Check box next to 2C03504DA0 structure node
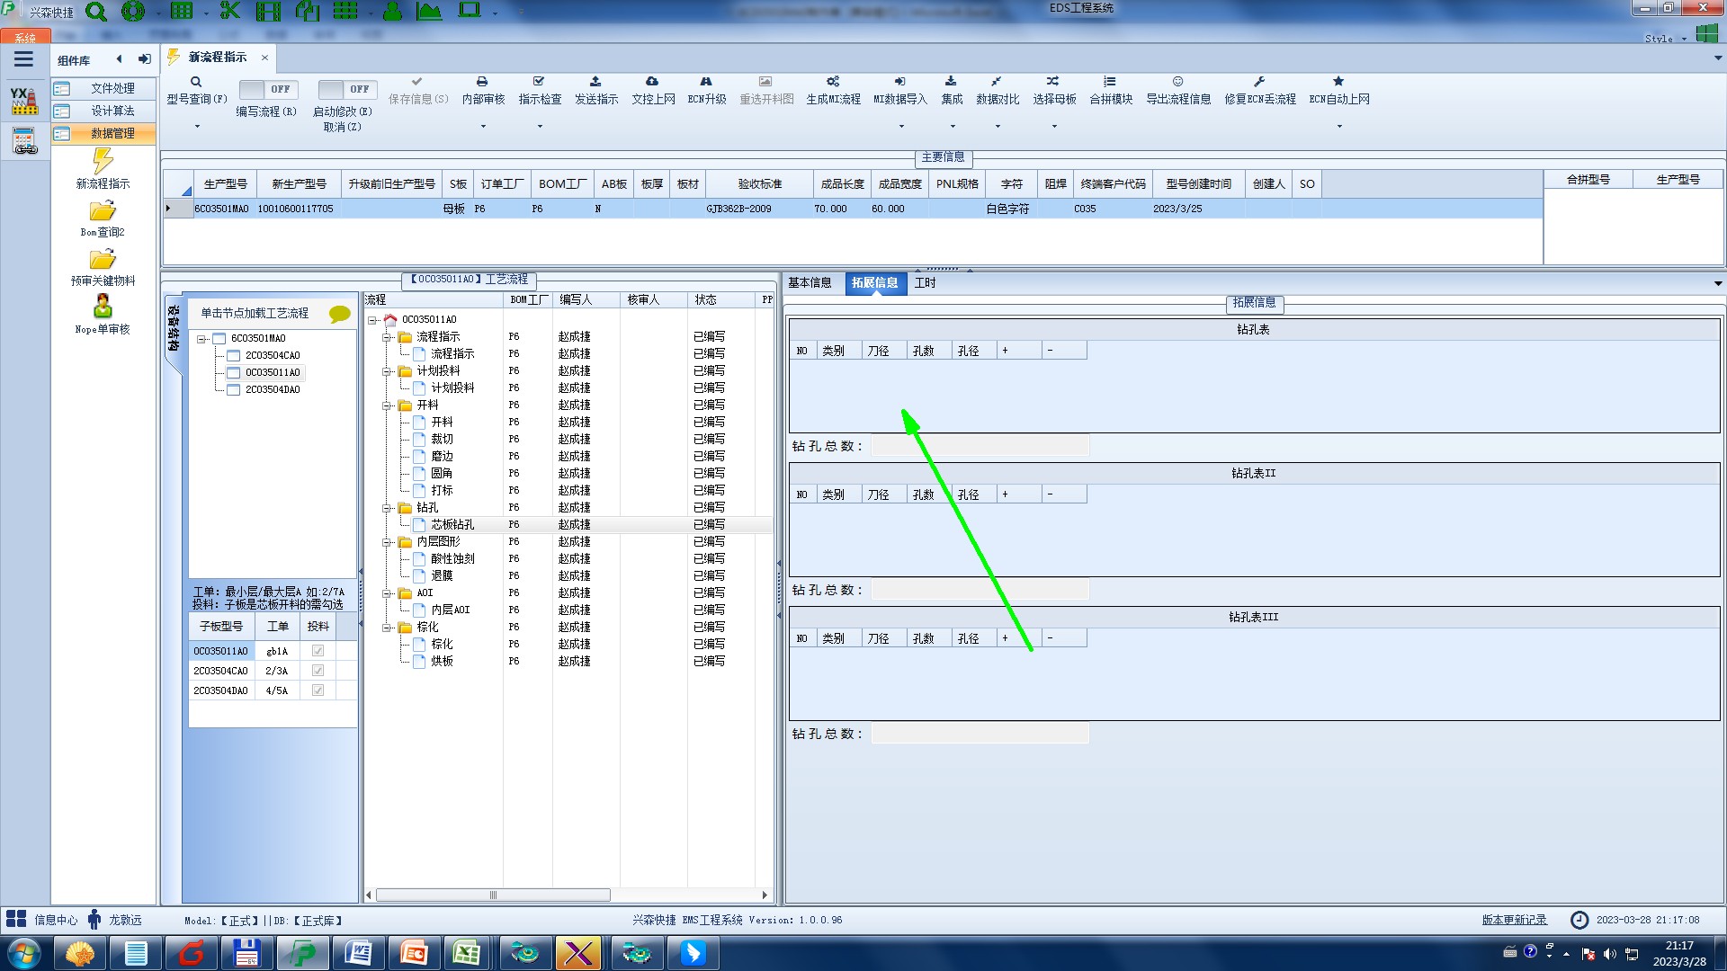The image size is (1727, 971). pos(233,390)
